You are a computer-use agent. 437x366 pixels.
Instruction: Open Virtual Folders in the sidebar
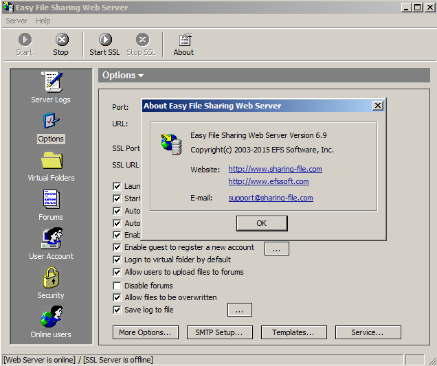[x=52, y=167]
